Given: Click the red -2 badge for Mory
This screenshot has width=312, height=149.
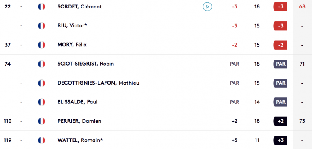Looking at the screenshot, I should click(x=280, y=45).
